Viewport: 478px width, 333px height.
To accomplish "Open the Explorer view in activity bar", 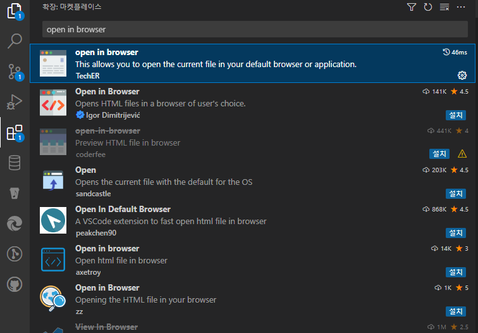I will [15, 11].
